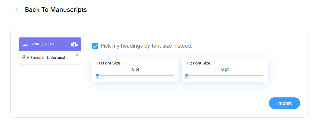Click the cloud upload icon
The height and width of the screenshot is (125, 317).
tap(74, 44)
